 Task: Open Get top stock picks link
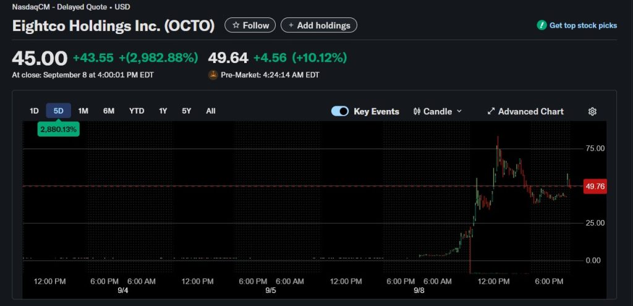[583, 25]
